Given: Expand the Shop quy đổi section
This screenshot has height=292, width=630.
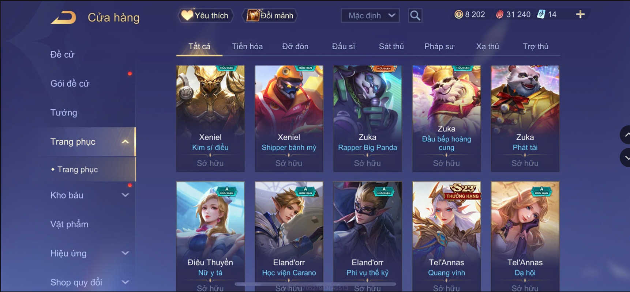Looking at the screenshot, I should coord(125,282).
